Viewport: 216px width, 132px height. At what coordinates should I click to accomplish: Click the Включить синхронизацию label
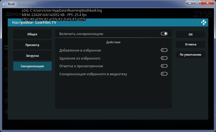coord(81,34)
